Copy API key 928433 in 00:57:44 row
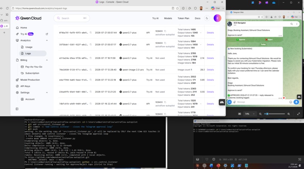 click(165, 31)
